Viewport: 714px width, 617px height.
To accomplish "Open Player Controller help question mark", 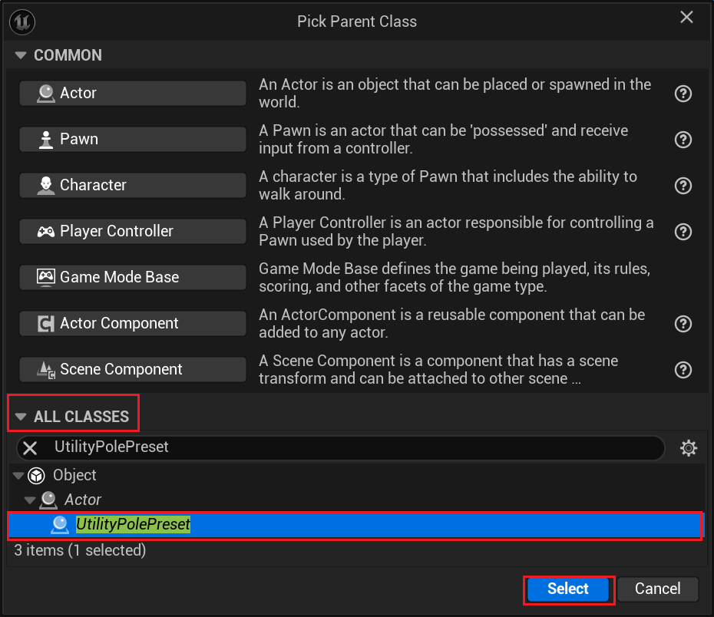I will pyautogui.click(x=683, y=232).
